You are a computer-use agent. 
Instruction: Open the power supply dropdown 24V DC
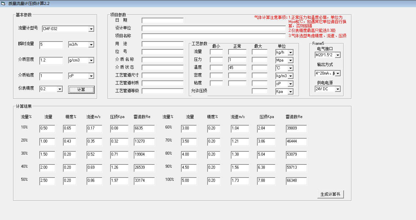coord(338,89)
